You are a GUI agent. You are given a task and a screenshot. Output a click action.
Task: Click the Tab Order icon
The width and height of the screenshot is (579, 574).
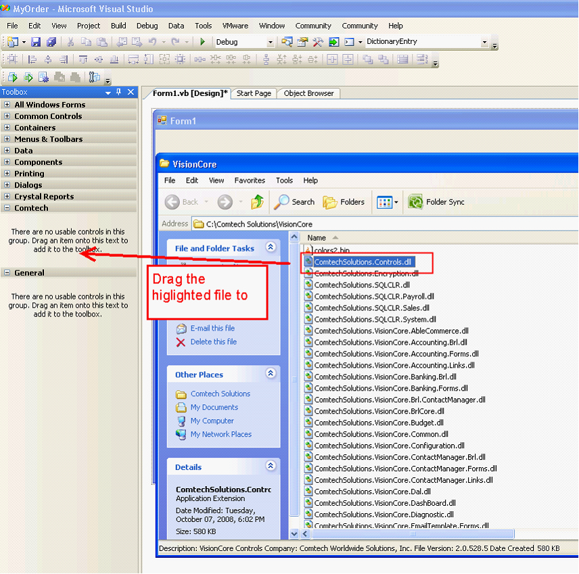(422, 59)
